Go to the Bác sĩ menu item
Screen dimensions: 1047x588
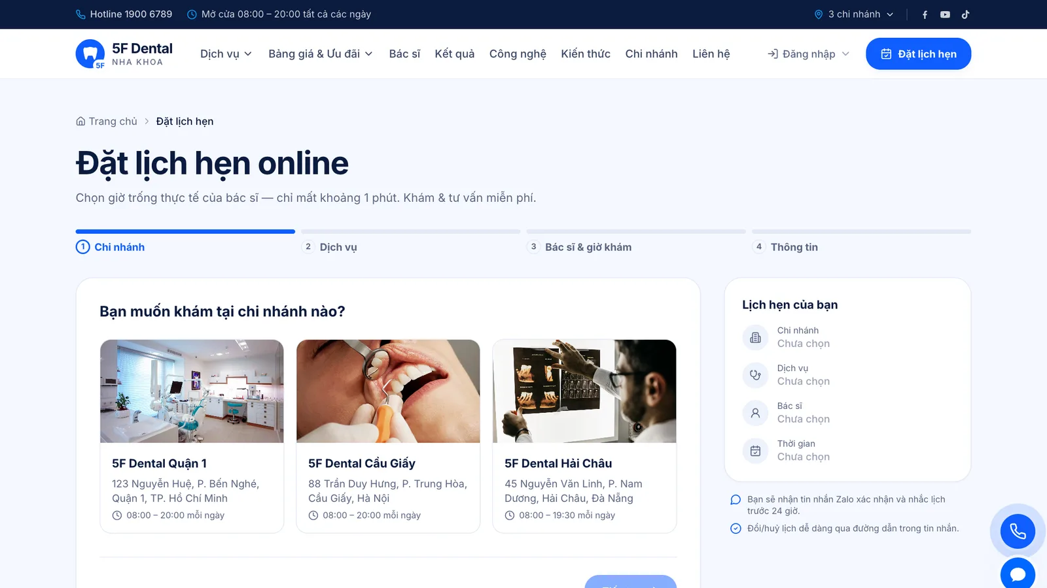[404, 54]
